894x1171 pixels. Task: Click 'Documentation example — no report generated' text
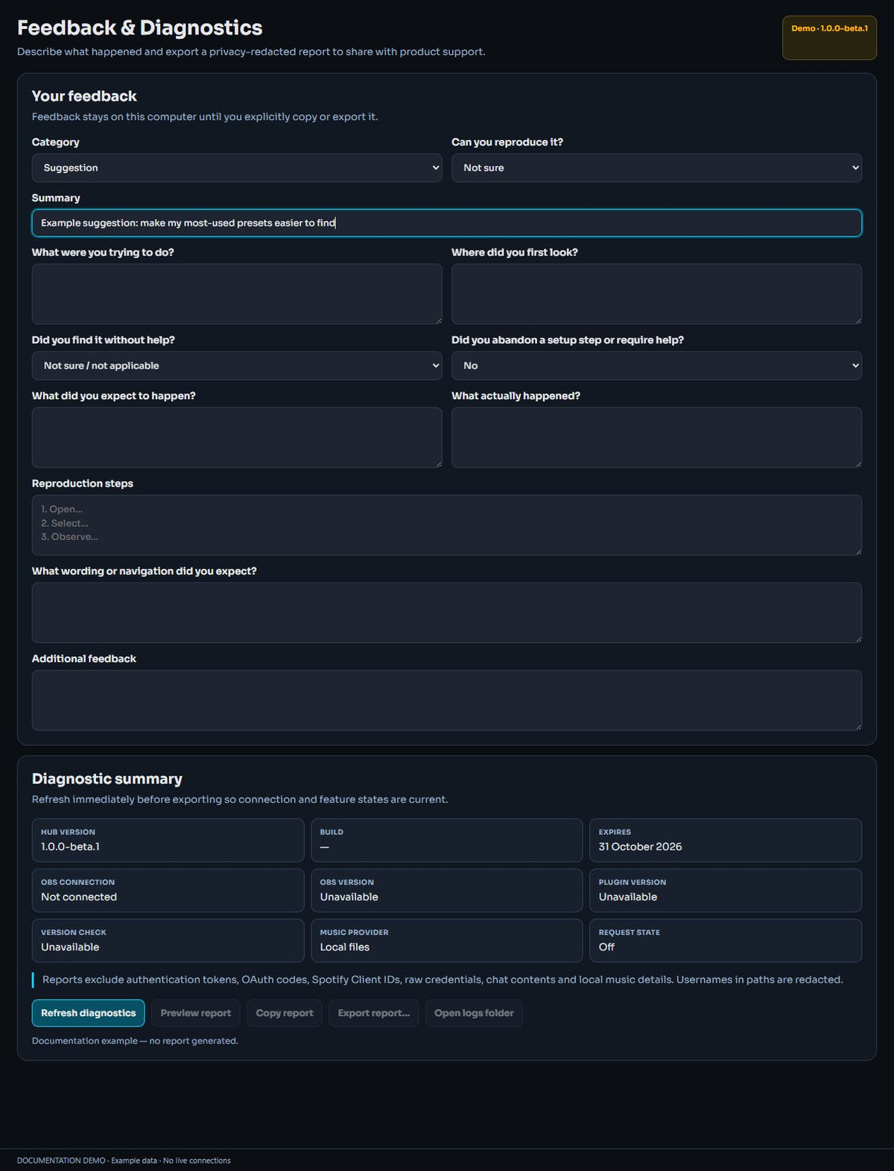(x=135, y=1041)
